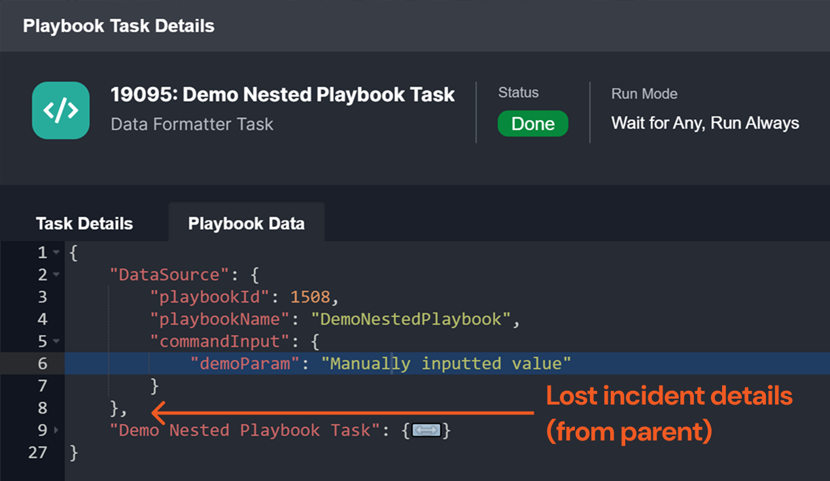Place cursor in "Manually inputted value" string
Screen dimensions: 830x481
coord(446,363)
